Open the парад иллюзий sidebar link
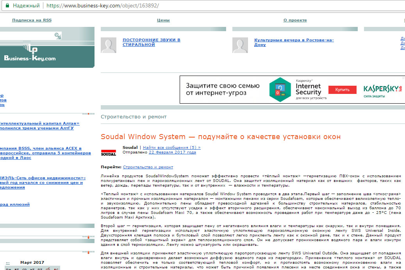 [x=15, y=204]
